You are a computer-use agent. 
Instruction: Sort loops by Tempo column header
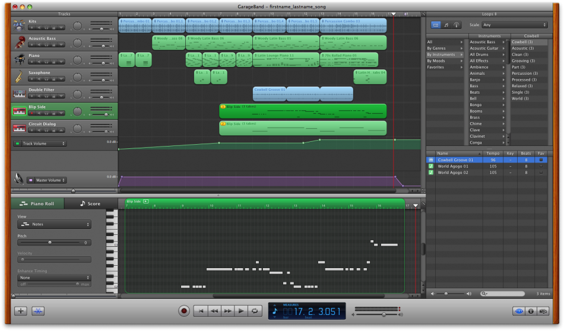click(492, 154)
